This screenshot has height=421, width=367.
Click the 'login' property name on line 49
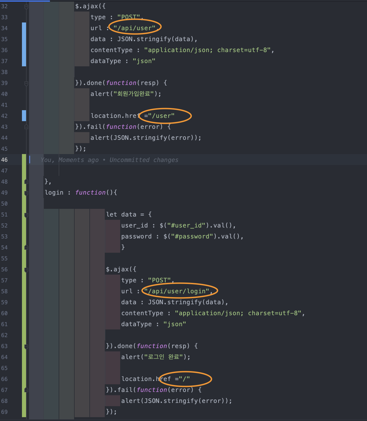(x=54, y=193)
